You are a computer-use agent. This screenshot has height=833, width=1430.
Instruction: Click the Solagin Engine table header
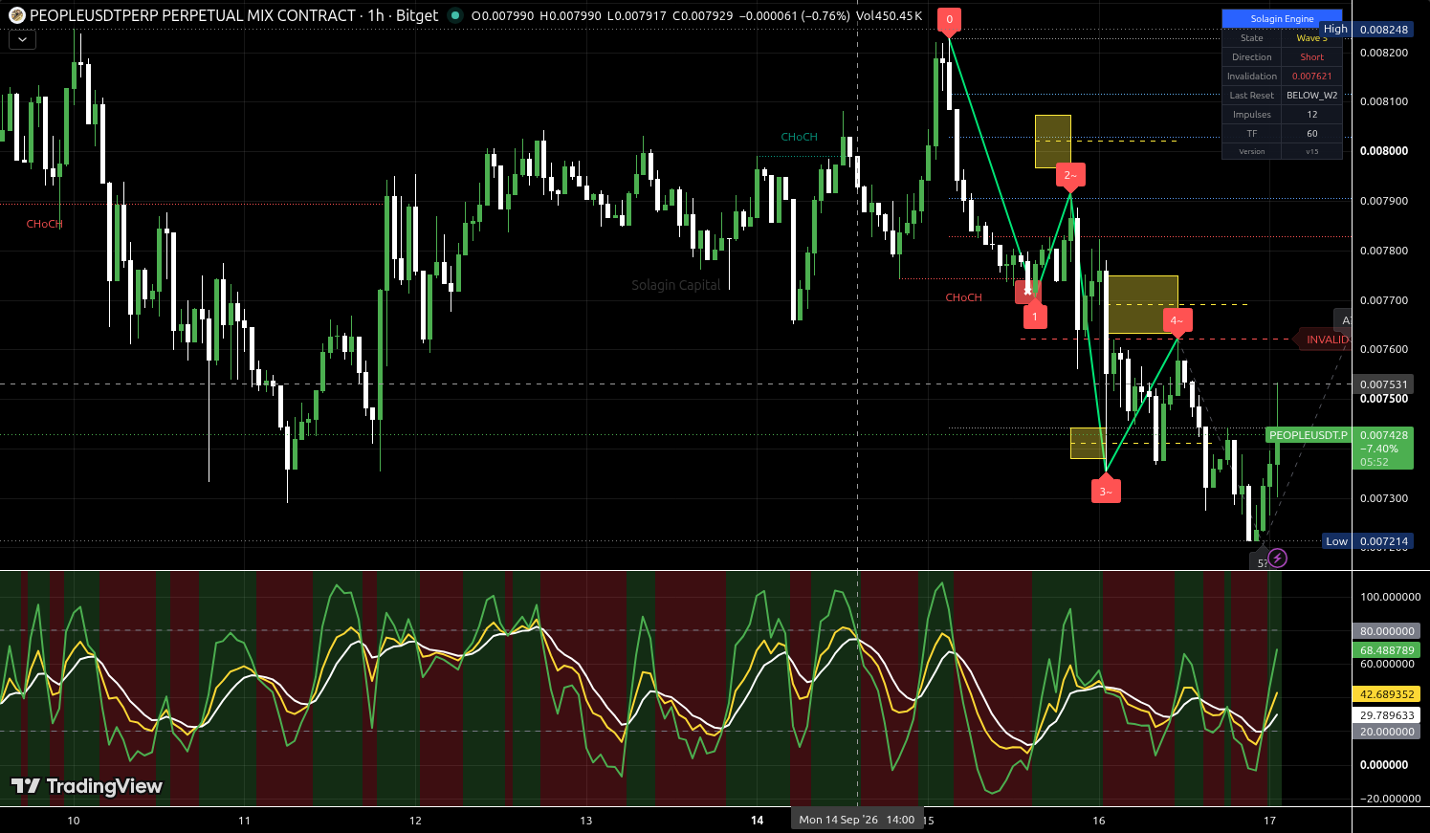coord(1282,18)
